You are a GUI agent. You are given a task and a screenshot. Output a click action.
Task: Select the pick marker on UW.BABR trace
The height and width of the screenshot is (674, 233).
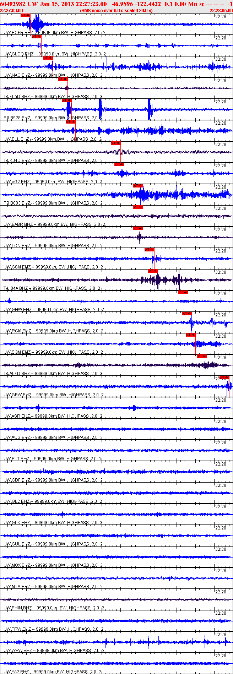(138, 207)
